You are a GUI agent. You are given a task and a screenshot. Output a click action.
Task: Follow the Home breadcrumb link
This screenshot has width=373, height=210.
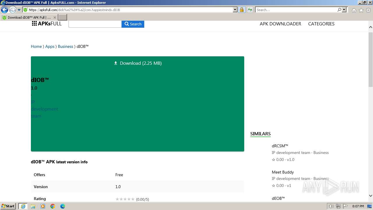coord(36,46)
